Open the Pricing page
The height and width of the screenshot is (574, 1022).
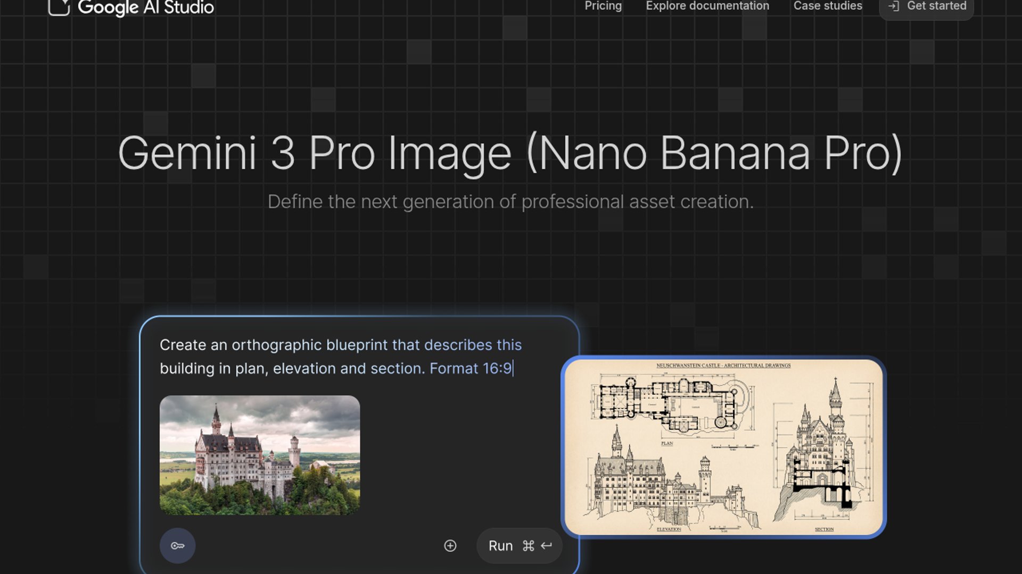point(603,6)
